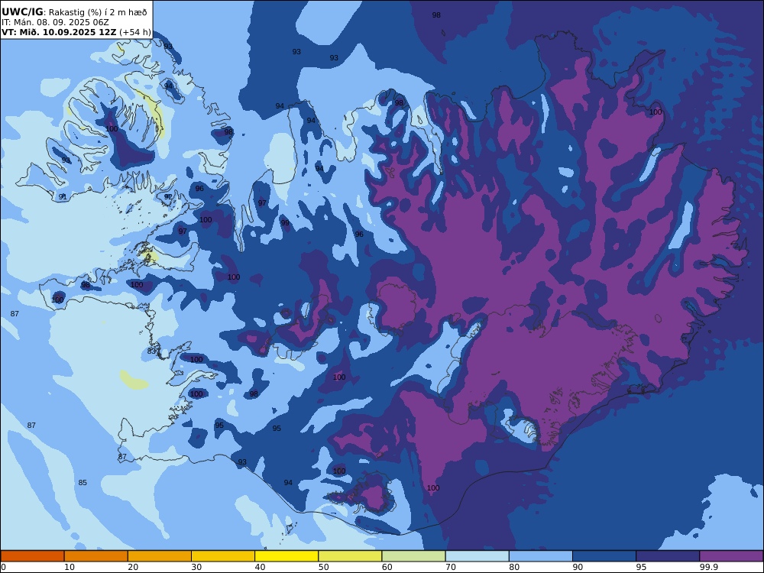Image resolution: width=764 pixels, height=573 pixels.
Task: Click legend tick label '80'
Action: click(514, 567)
